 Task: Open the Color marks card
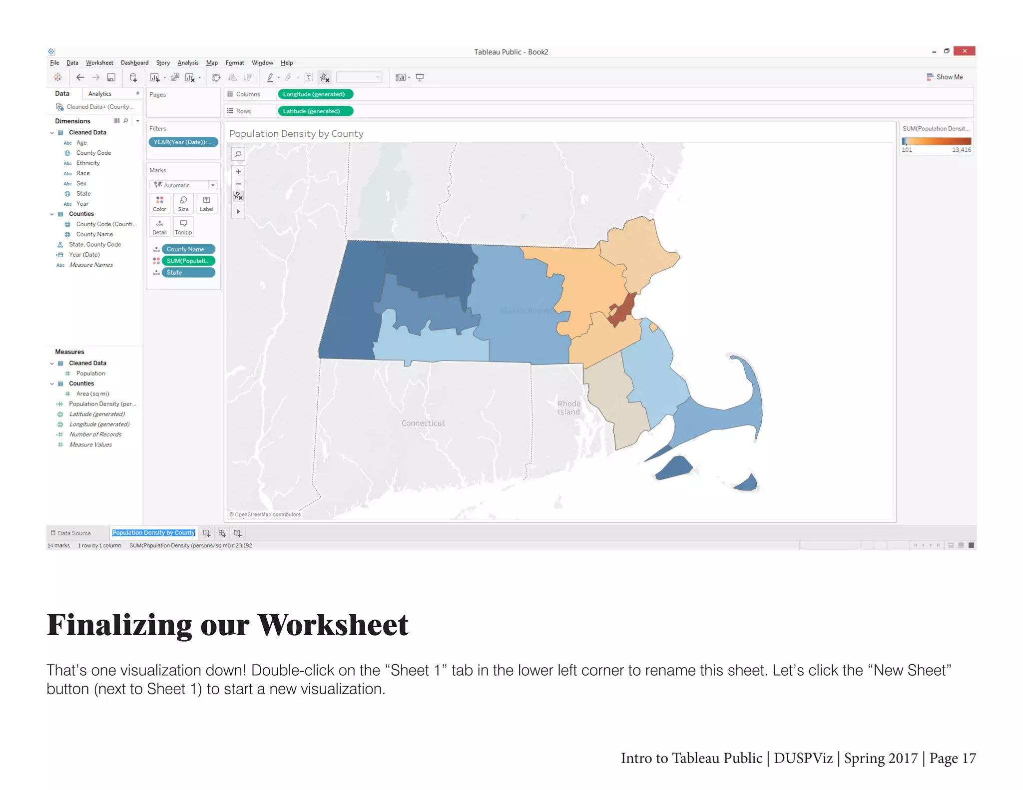coord(160,204)
